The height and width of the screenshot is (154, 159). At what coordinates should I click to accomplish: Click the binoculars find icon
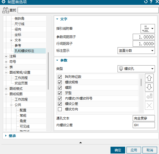click(x=6, y=10)
